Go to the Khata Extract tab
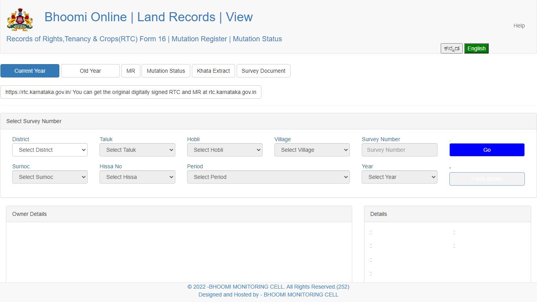 coord(213,71)
